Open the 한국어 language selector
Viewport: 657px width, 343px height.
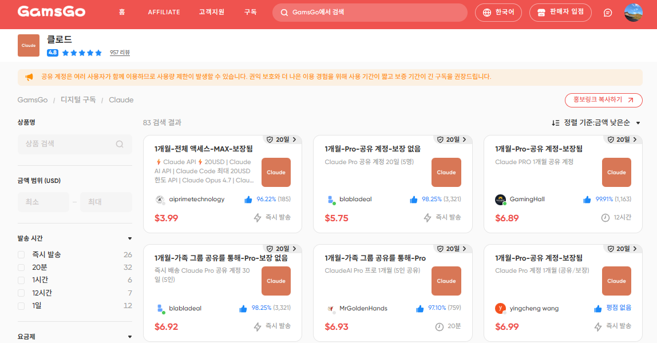pos(498,13)
